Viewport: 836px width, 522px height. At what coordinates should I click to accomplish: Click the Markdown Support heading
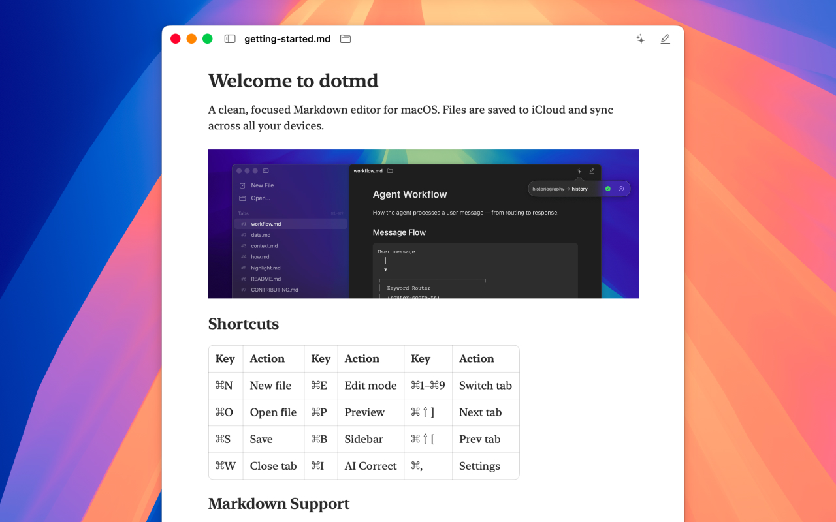pos(279,504)
